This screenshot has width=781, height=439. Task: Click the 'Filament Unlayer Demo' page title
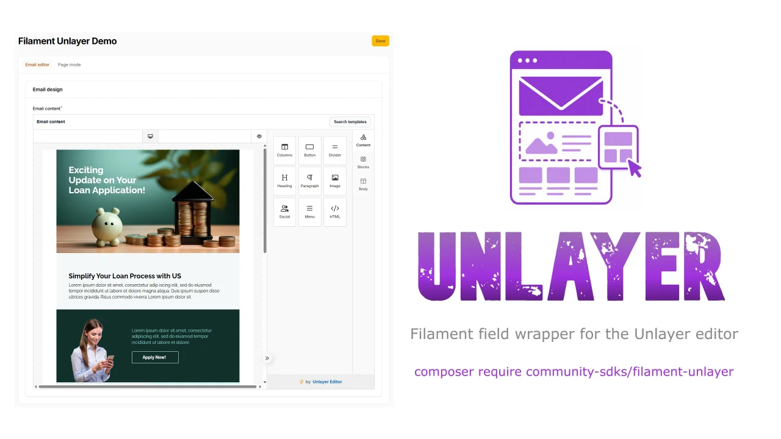67,41
